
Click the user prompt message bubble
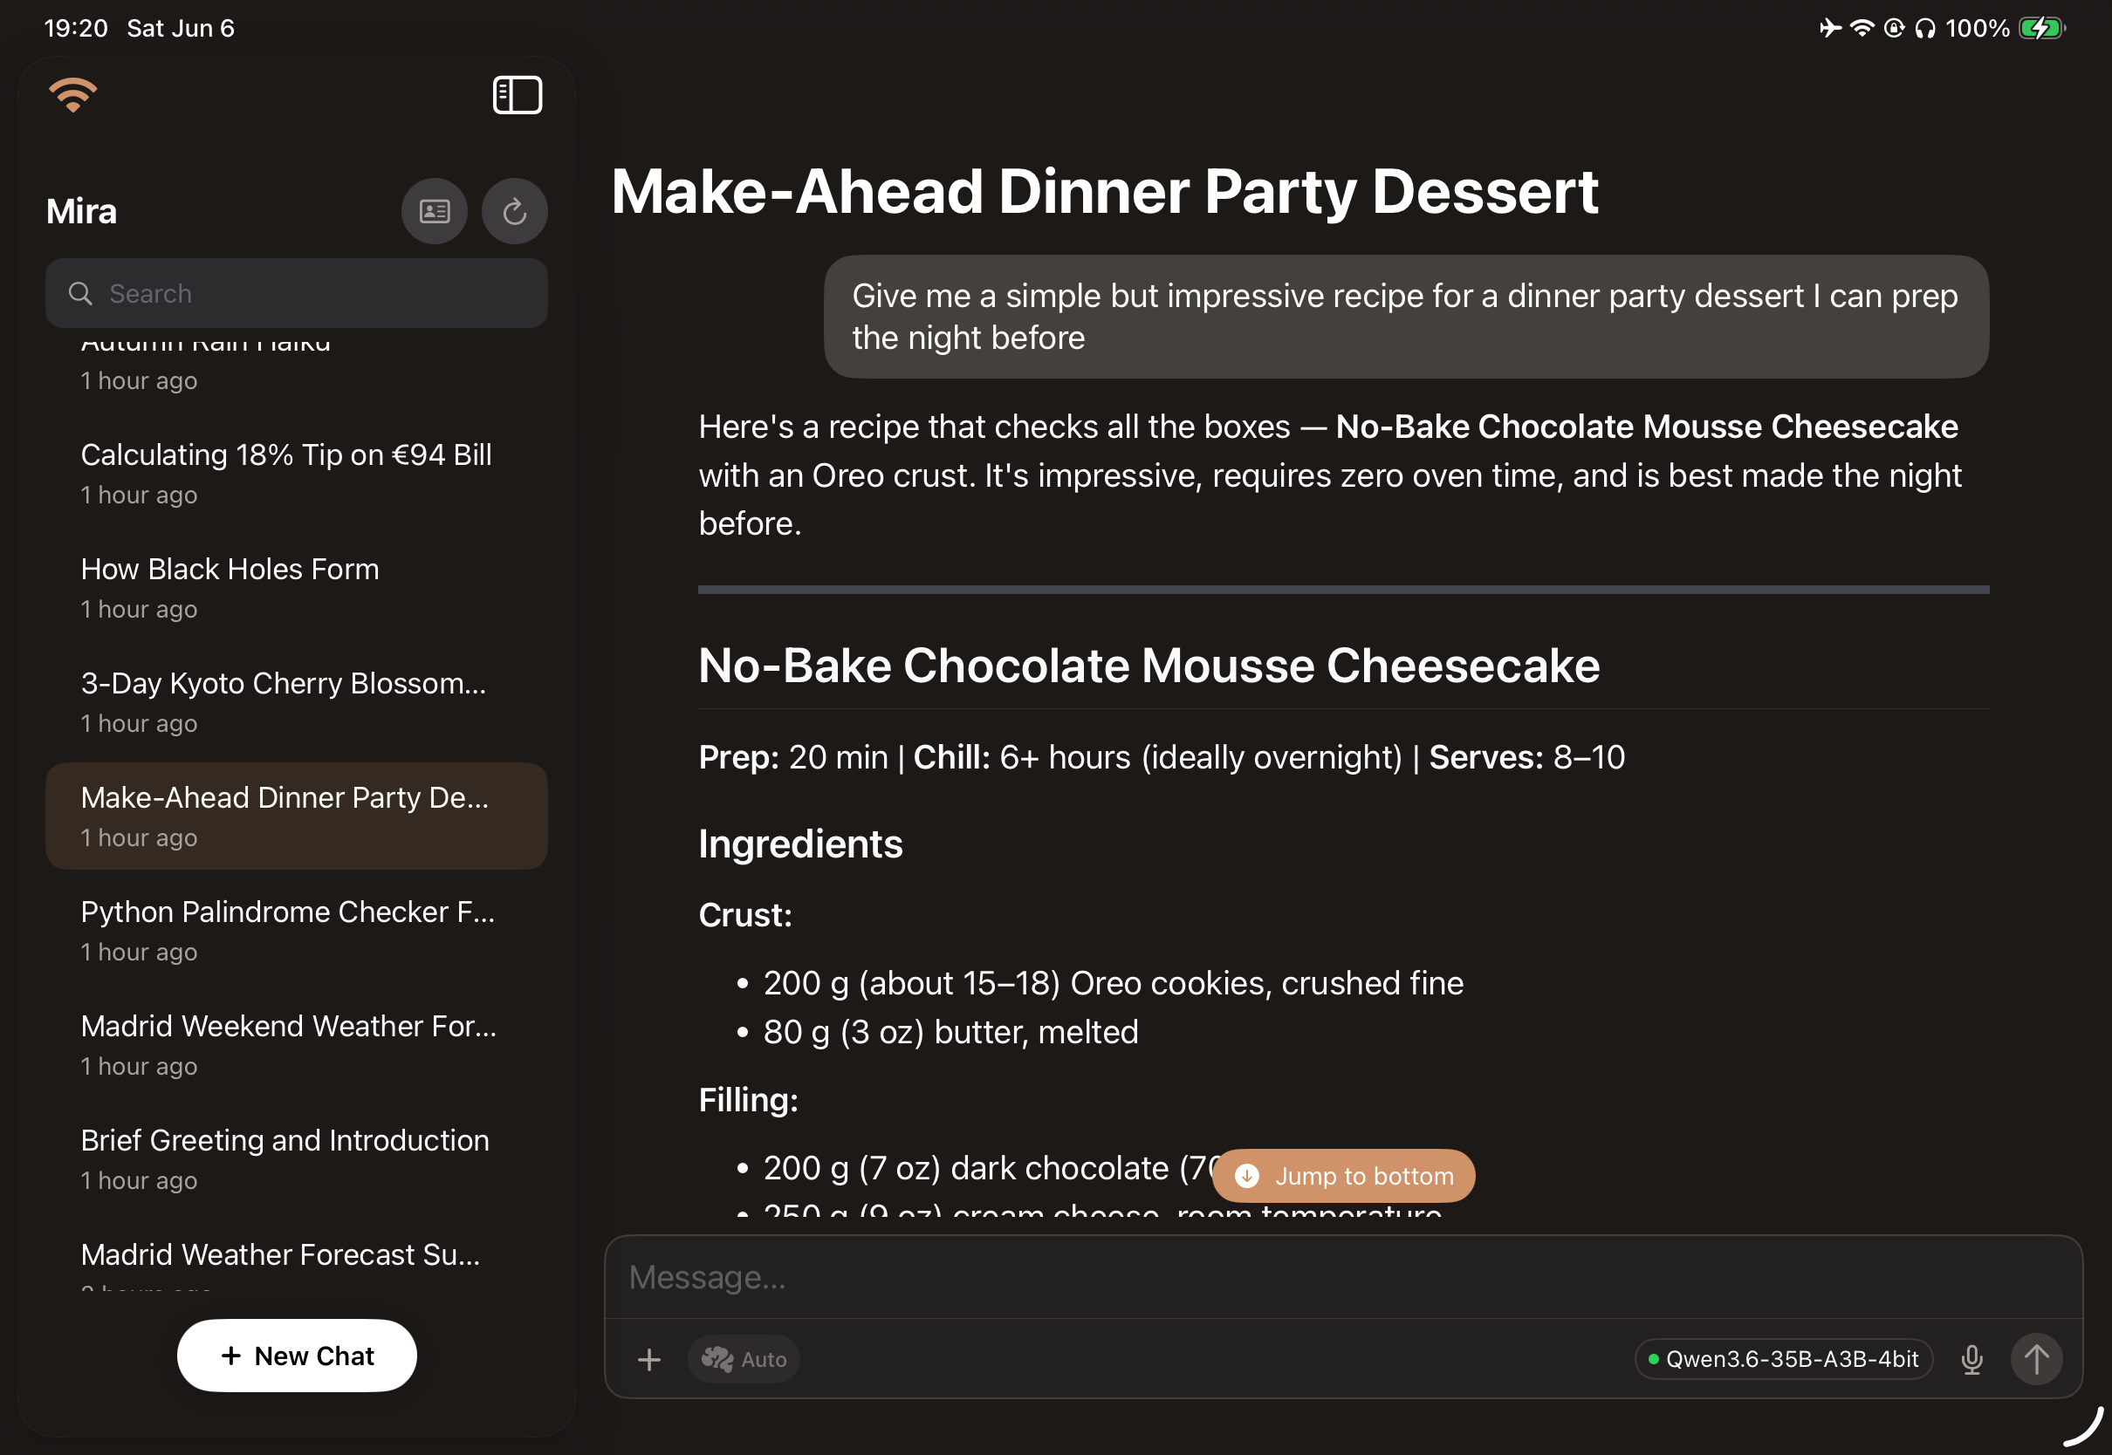(x=1406, y=317)
